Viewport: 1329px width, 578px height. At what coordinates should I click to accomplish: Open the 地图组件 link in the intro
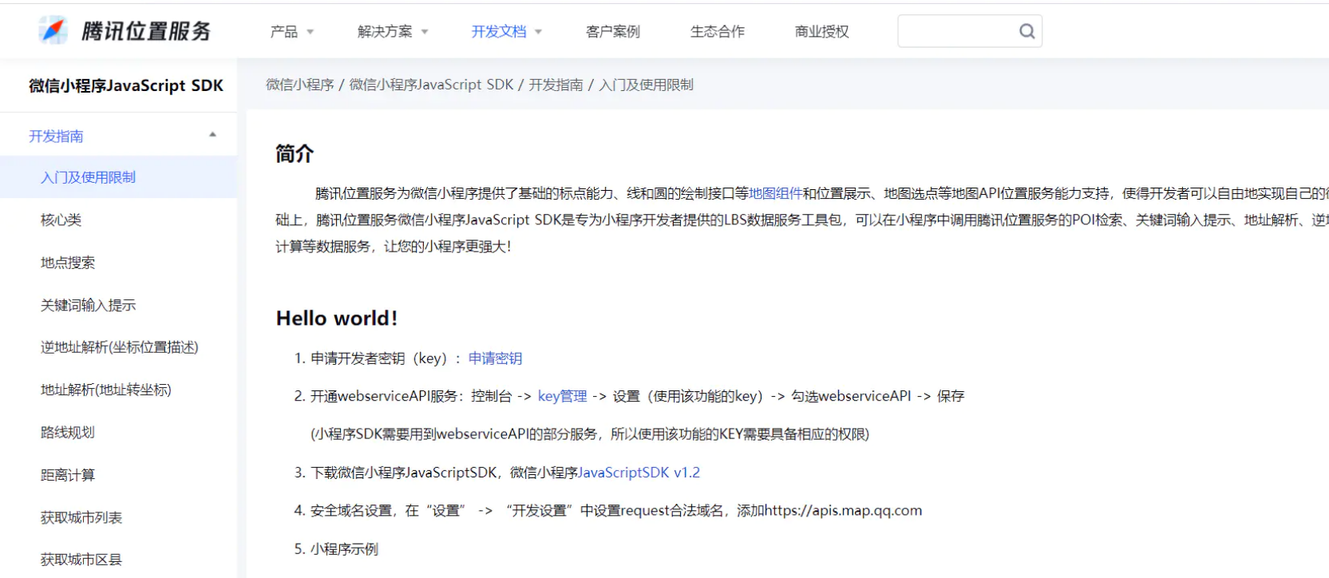(x=775, y=193)
